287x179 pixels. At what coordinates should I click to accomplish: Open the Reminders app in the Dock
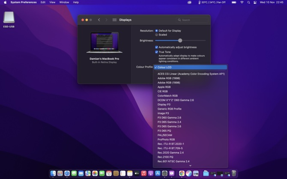point(123,173)
